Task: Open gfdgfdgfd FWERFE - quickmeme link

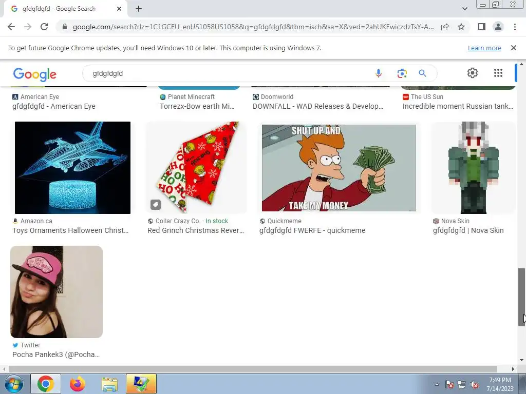Action: (312, 230)
